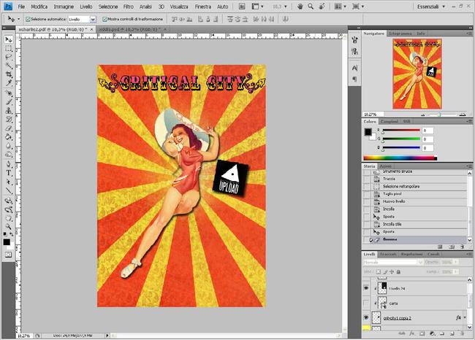Open the view extras dropdown
The width and height of the screenshot is (475, 340).
(x=257, y=7)
